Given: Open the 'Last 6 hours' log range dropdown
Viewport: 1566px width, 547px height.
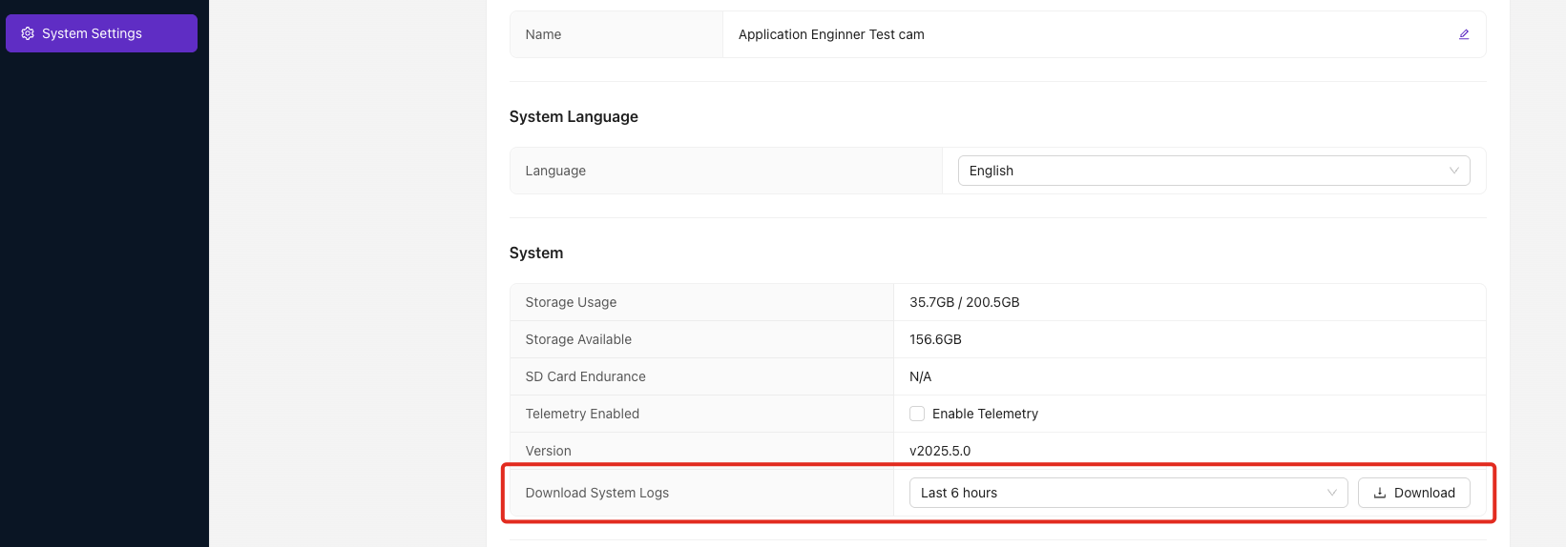Looking at the screenshot, I should pos(1126,493).
